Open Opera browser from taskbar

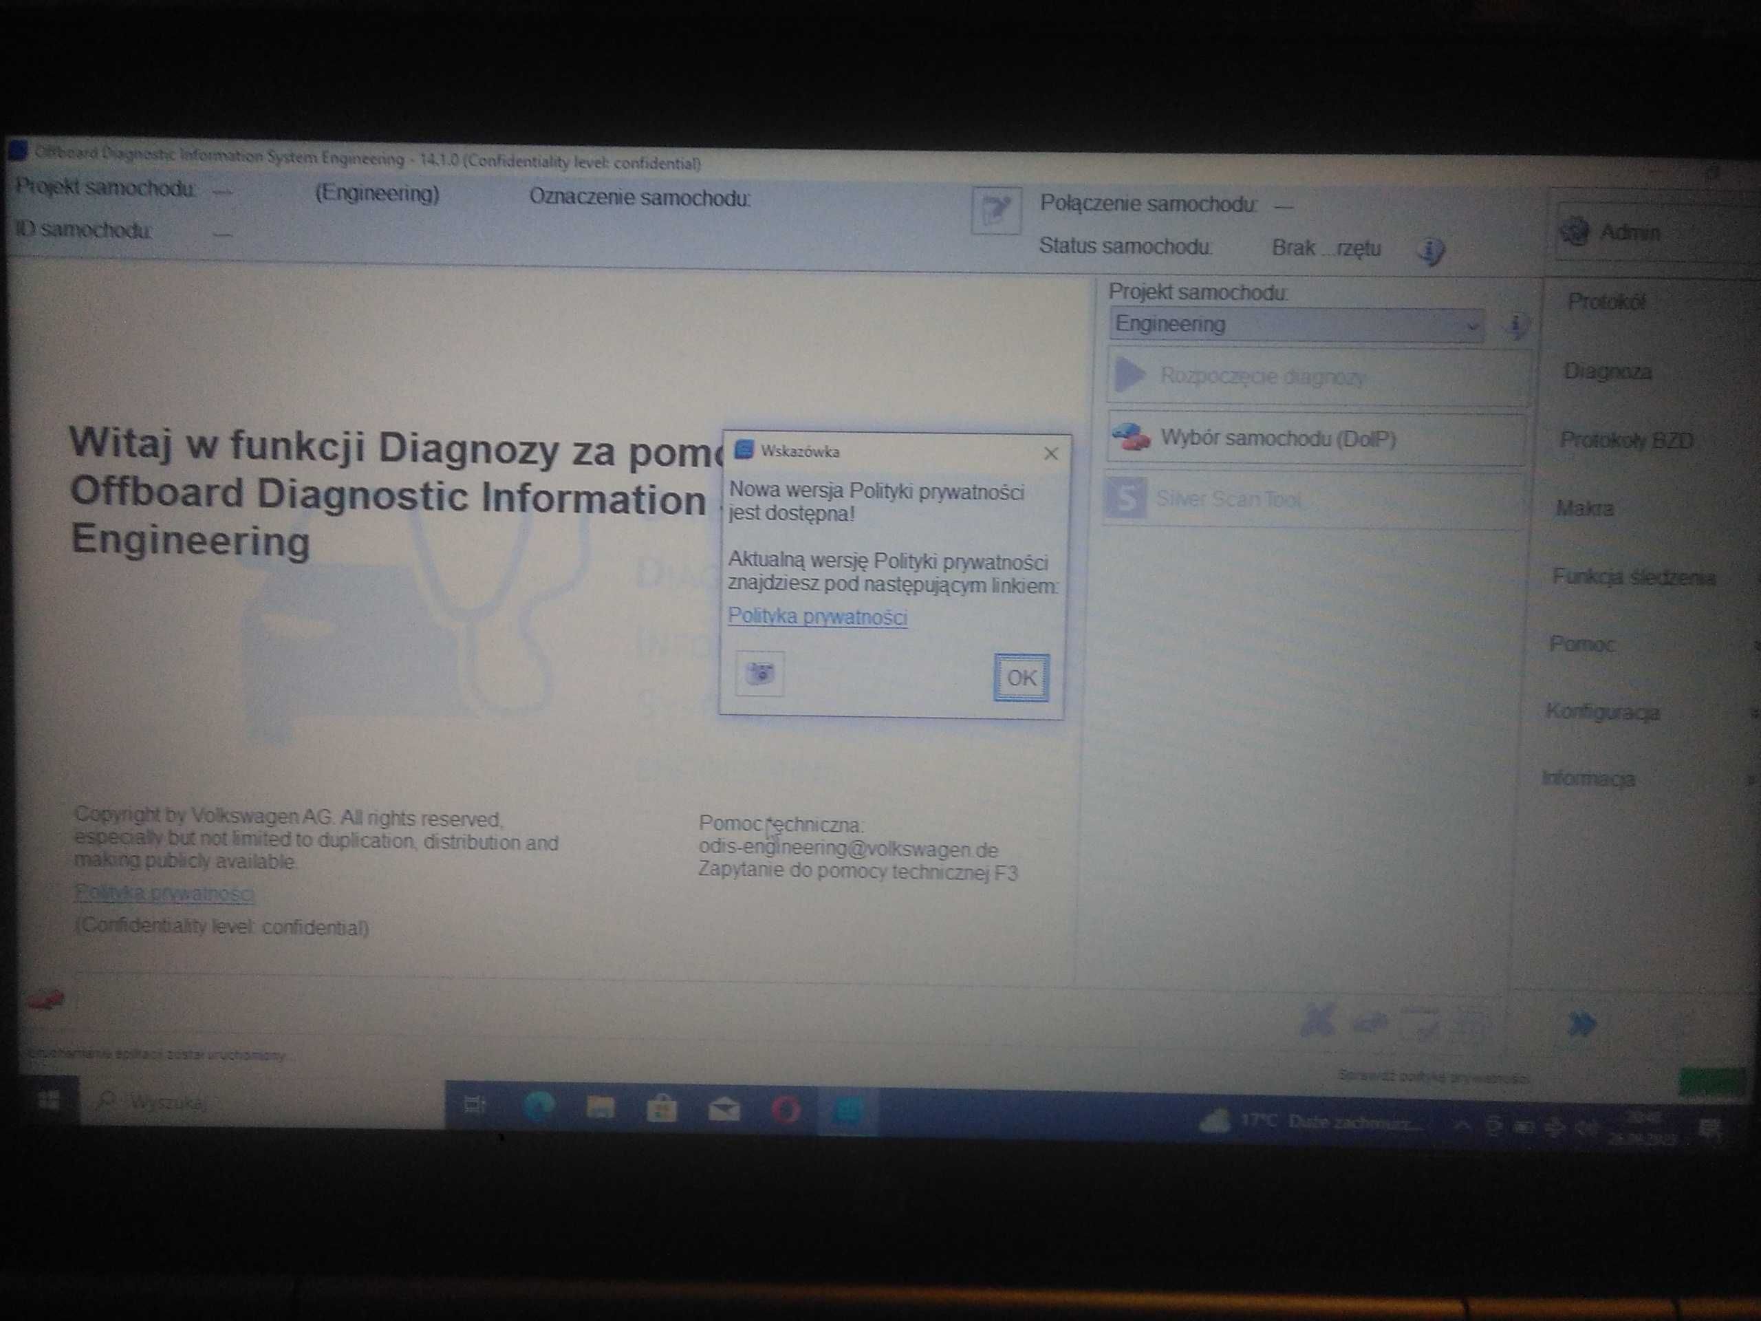tap(786, 1110)
